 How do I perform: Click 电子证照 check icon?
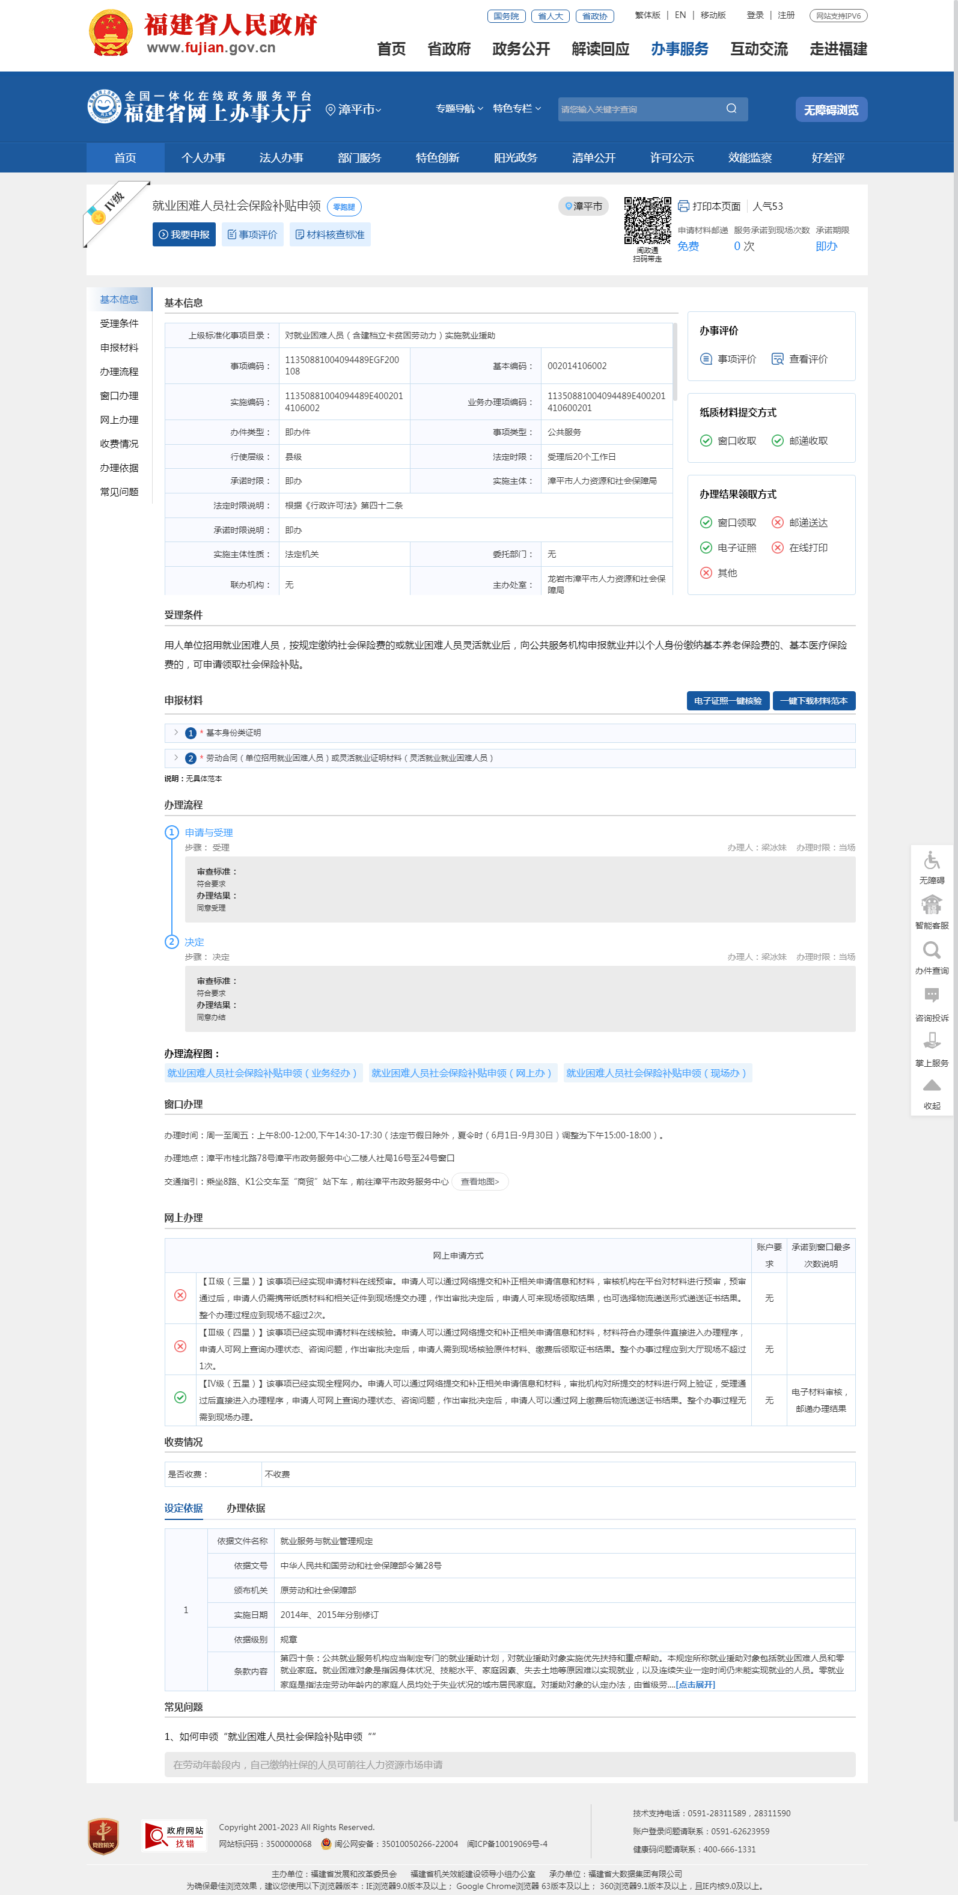tap(706, 548)
